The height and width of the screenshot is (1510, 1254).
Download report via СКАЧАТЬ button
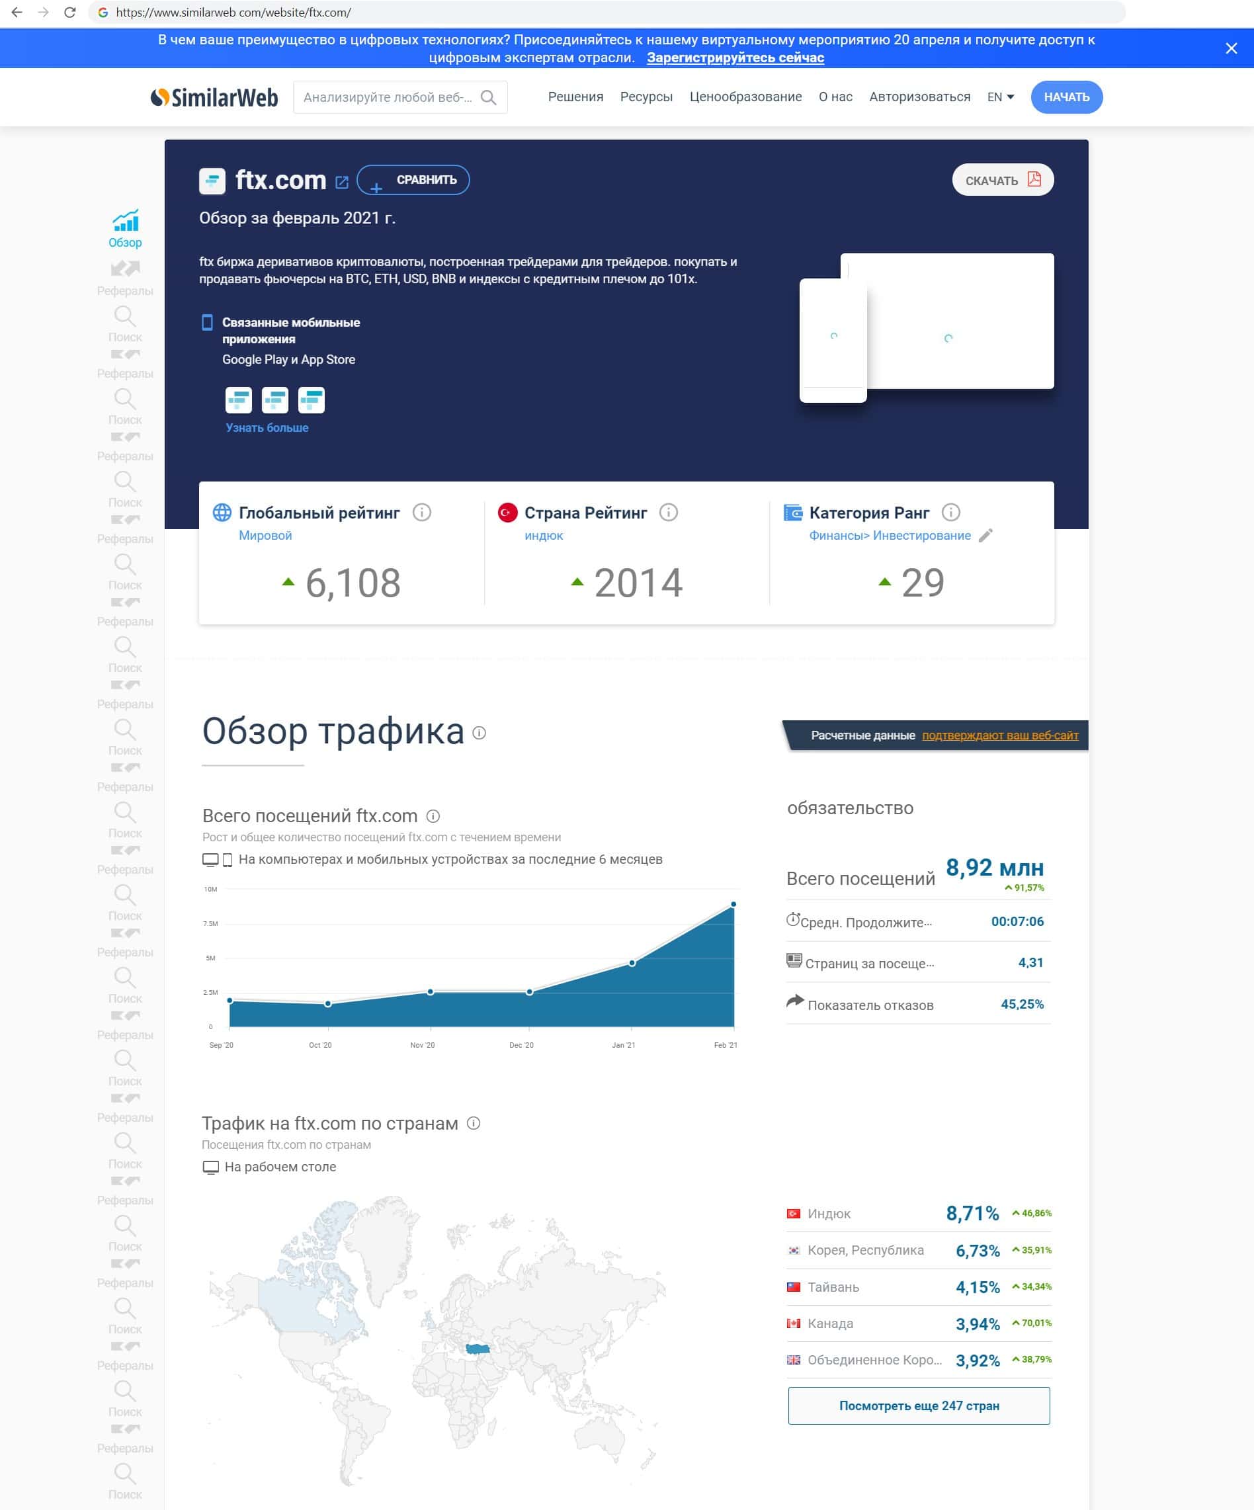pos(1003,180)
